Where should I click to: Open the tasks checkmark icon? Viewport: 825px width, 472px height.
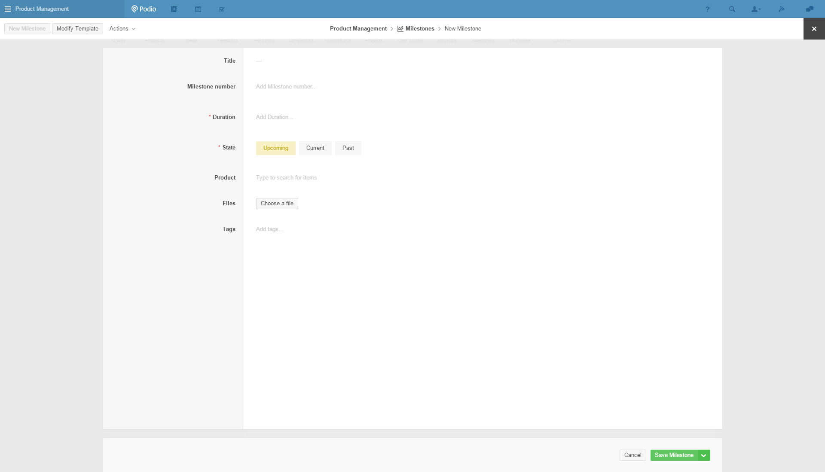(x=222, y=9)
